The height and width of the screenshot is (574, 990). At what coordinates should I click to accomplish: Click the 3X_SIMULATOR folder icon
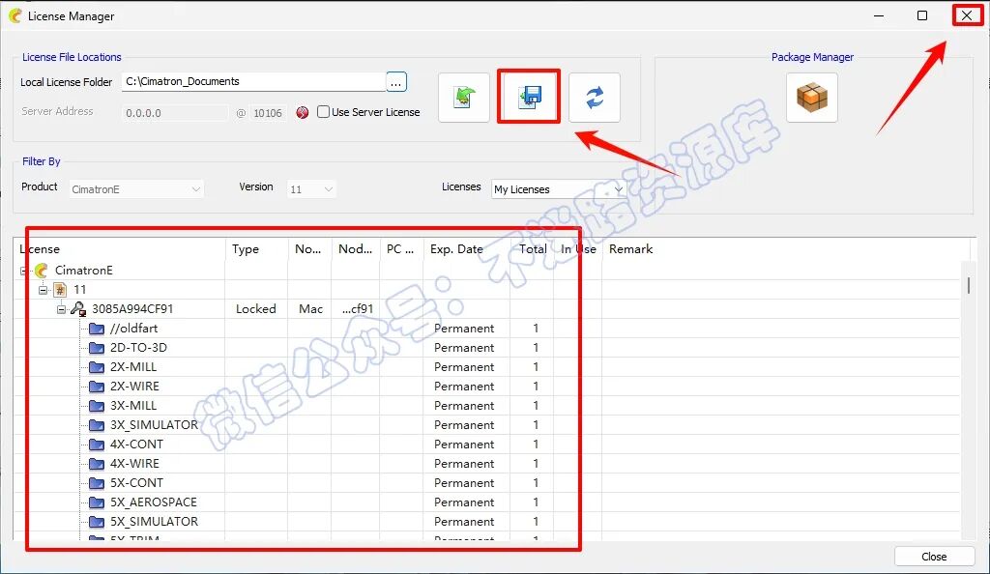pyautogui.click(x=97, y=425)
